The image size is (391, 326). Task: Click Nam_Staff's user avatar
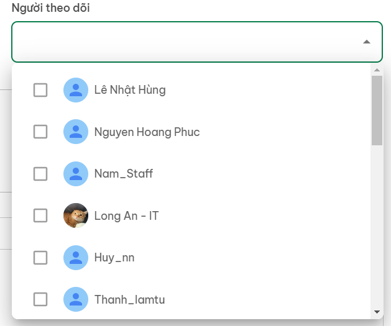(76, 174)
